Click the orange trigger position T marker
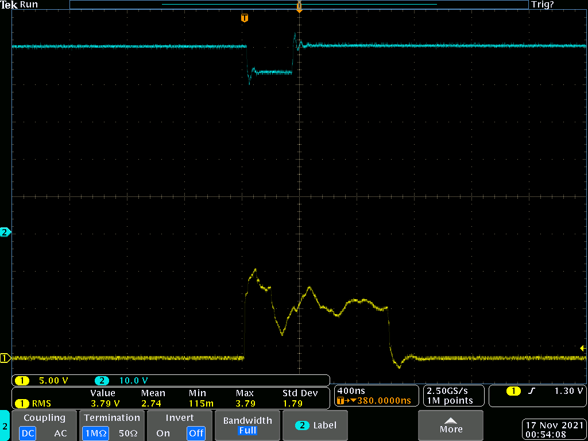Viewport: 588px width, 441px height. 245,18
